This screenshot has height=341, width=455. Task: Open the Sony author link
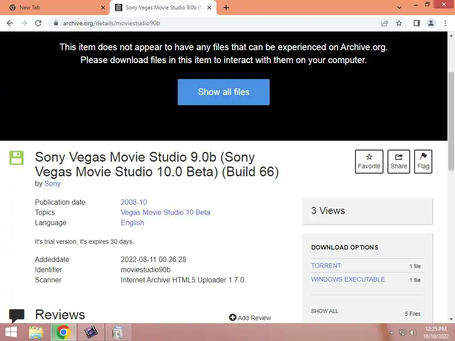[52, 183]
